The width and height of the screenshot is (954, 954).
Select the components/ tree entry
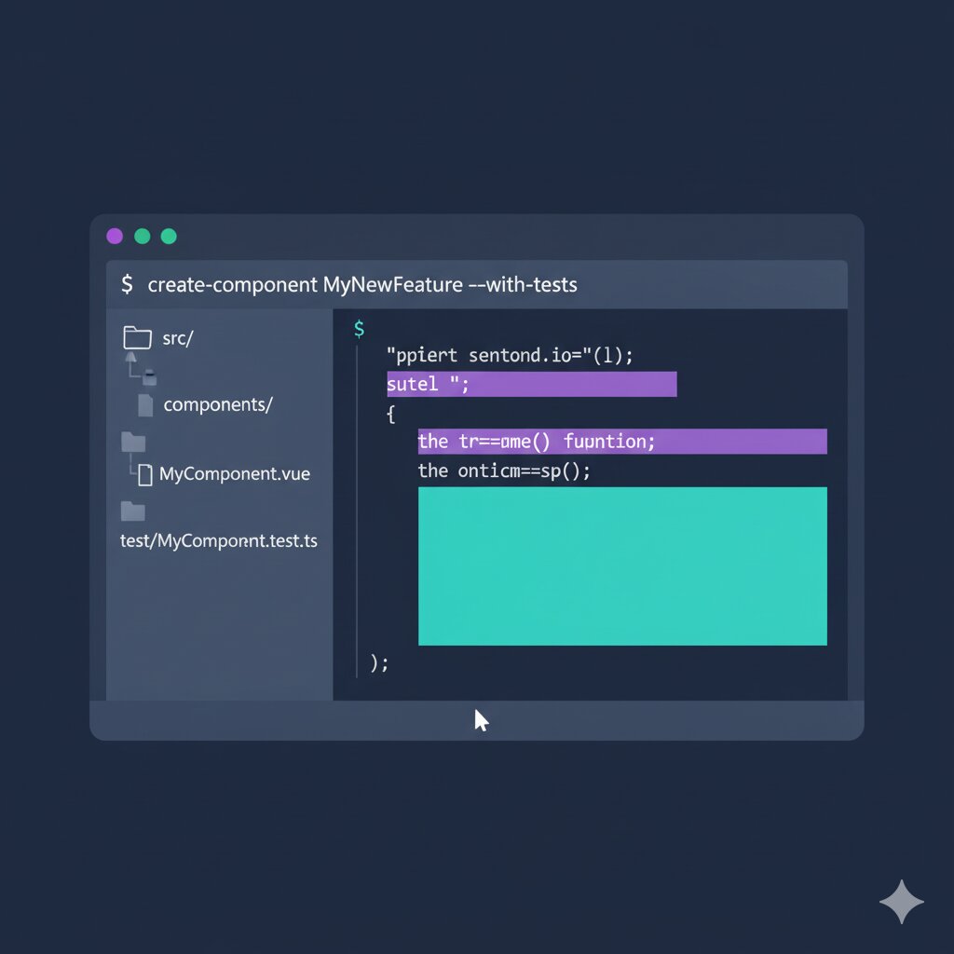(217, 404)
